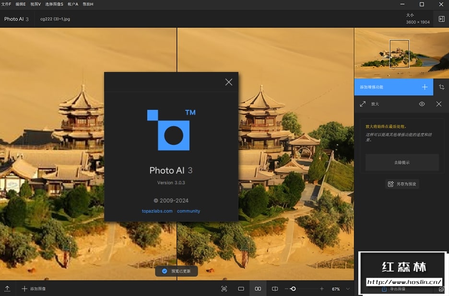Viewport: 449px width, 296px height.
Task: Click the 去除提示 button
Action: [x=402, y=163]
